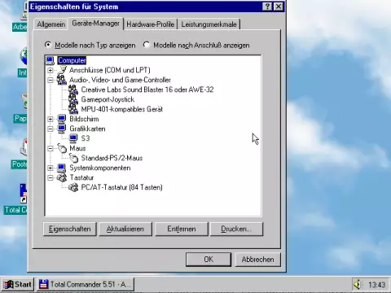Select the Systemkomponenten label
391x293 pixels.
[100, 168]
